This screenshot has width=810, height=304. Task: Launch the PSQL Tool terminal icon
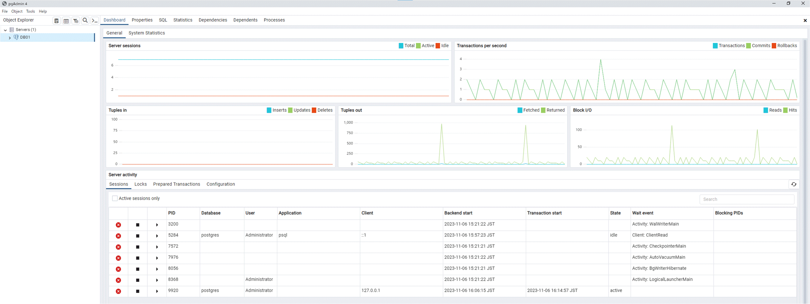click(x=94, y=20)
